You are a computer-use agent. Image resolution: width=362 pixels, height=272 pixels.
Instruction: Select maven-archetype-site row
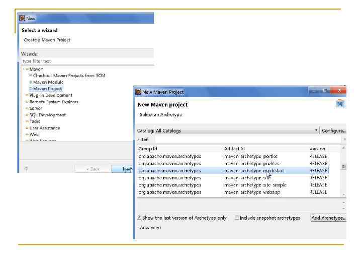pos(233,178)
